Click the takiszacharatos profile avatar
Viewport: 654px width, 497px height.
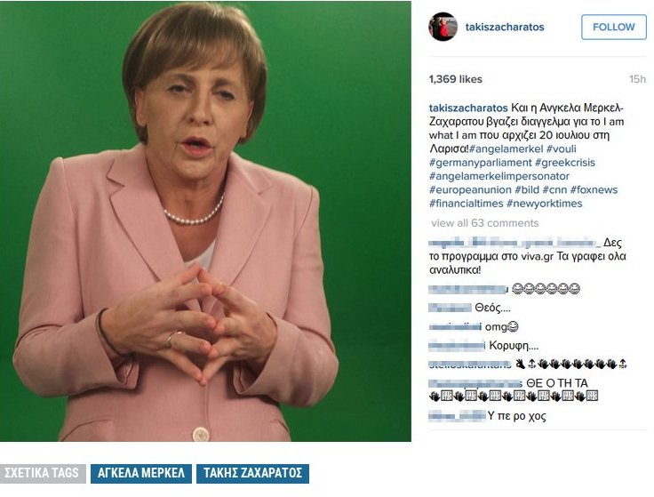[443, 27]
